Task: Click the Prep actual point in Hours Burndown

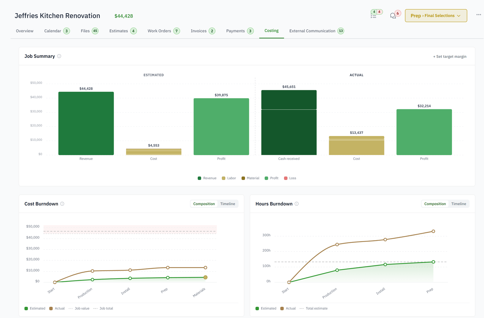Action: (433, 231)
